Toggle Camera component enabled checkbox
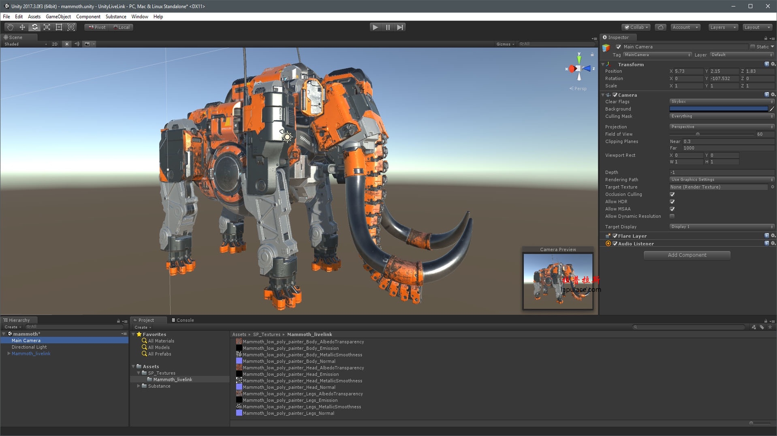Screen dimensions: 777x436 [615, 95]
